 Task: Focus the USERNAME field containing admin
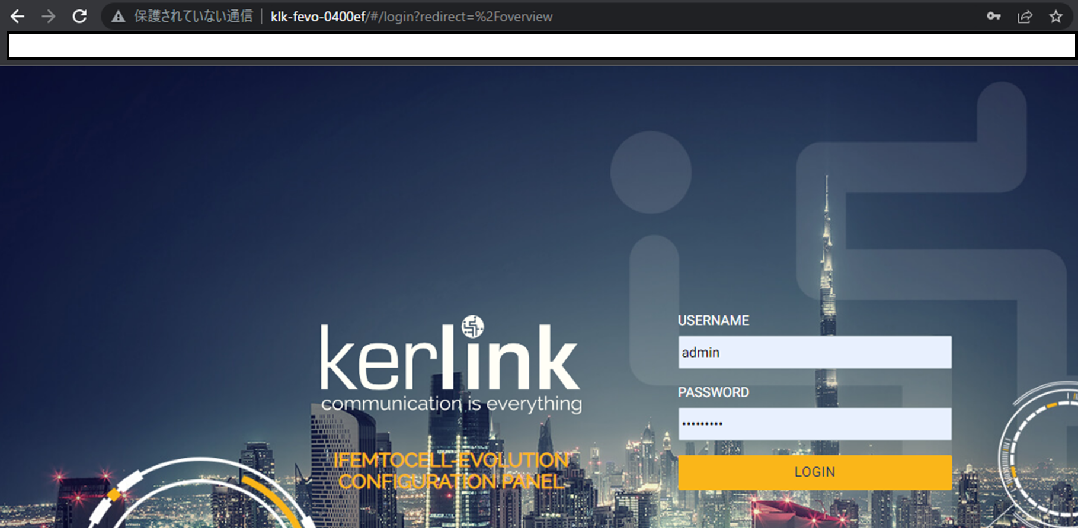(814, 352)
